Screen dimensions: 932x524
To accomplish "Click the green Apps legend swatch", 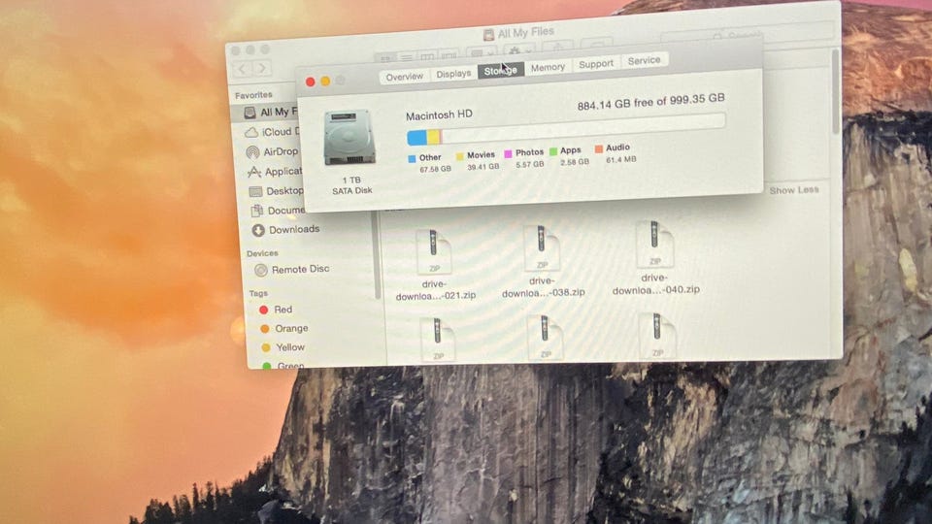I will [x=553, y=152].
